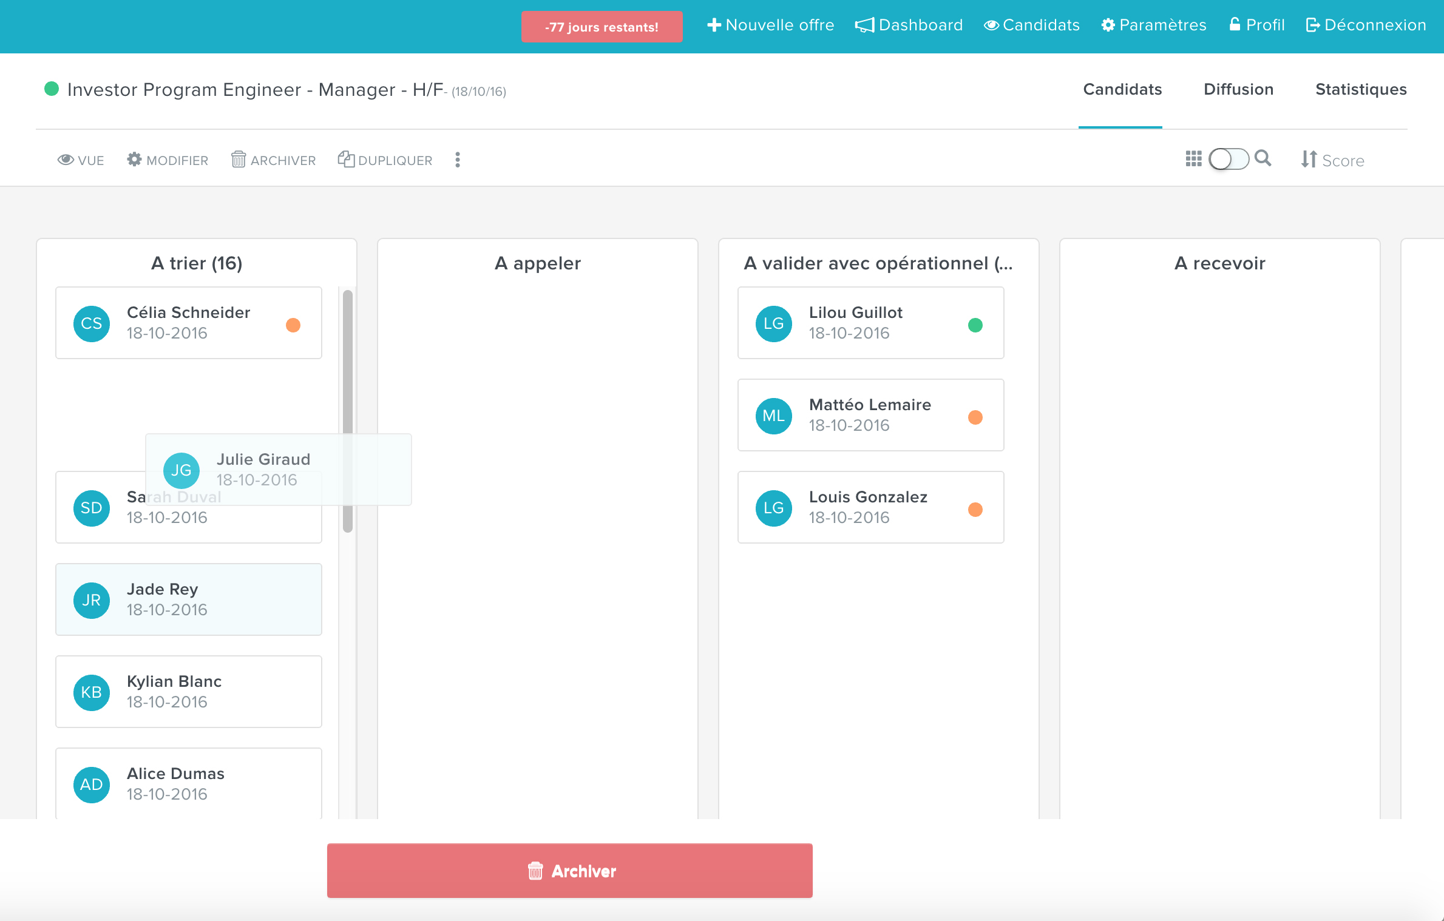Open candidate search magnifier

[x=1263, y=158]
